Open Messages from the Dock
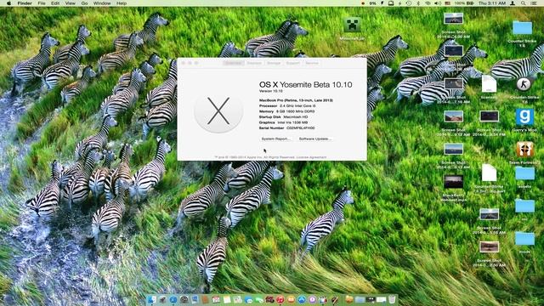The height and width of the screenshot is (306, 544). coord(248,299)
